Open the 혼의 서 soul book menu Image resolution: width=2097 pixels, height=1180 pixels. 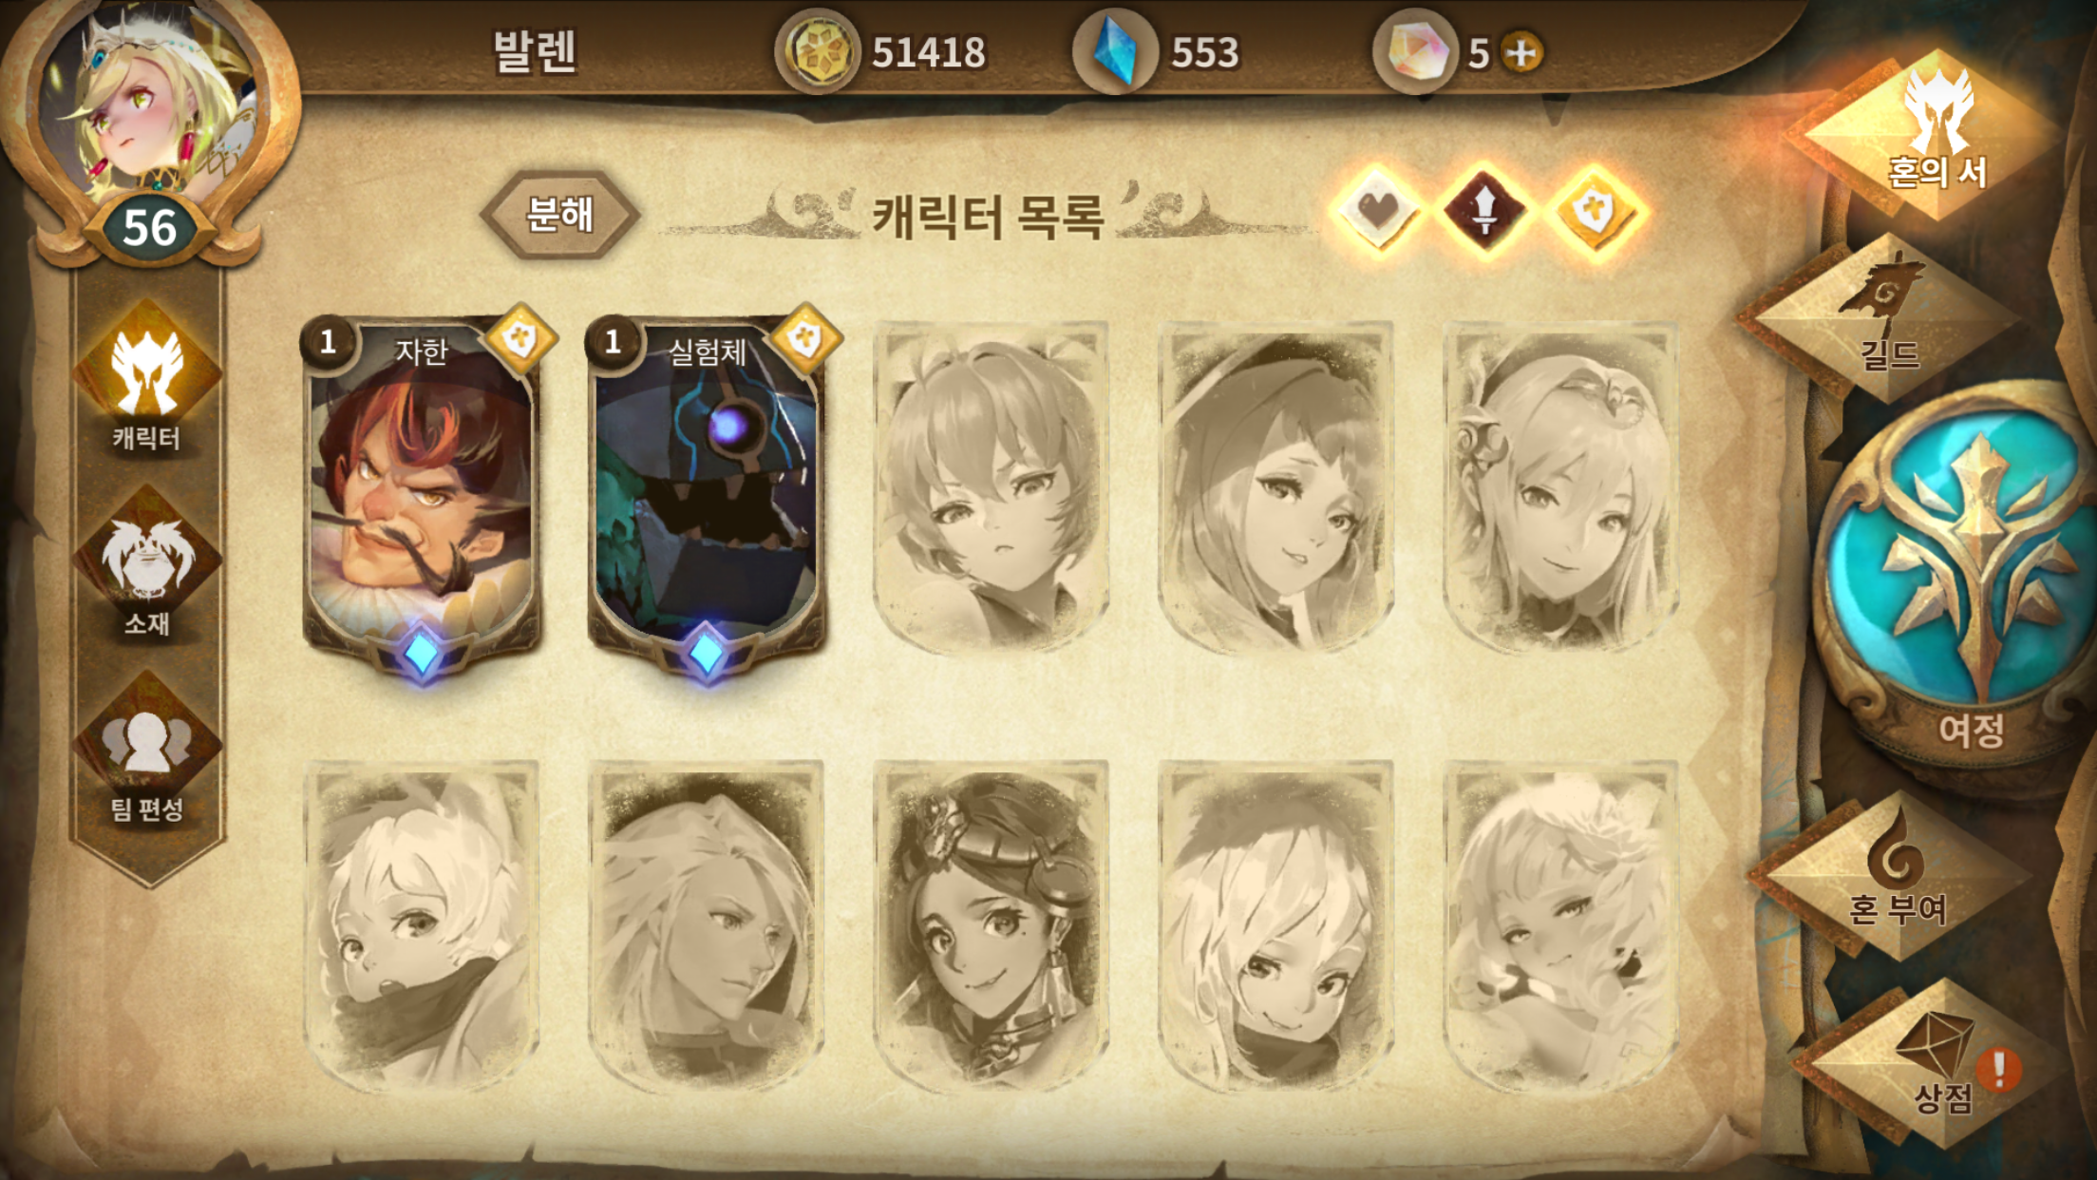[x=1934, y=133]
